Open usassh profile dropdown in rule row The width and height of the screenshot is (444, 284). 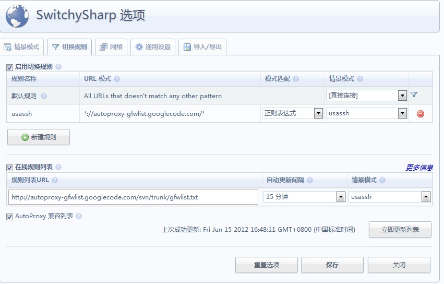point(367,113)
